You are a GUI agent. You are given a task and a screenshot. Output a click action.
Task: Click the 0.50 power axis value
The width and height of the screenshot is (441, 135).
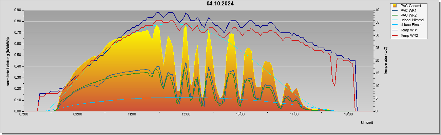pyautogui.click(x=18, y=55)
